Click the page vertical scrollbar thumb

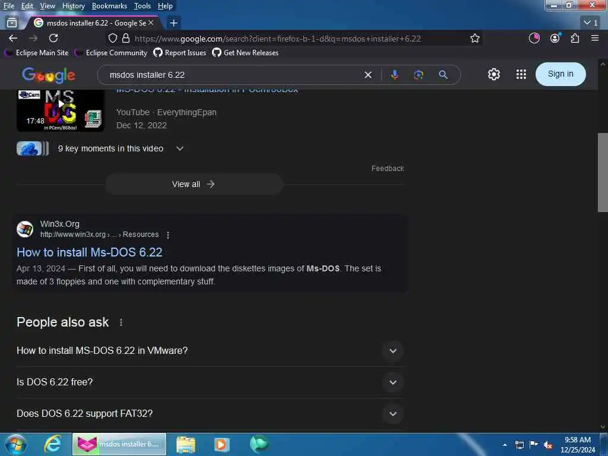(603, 173)
